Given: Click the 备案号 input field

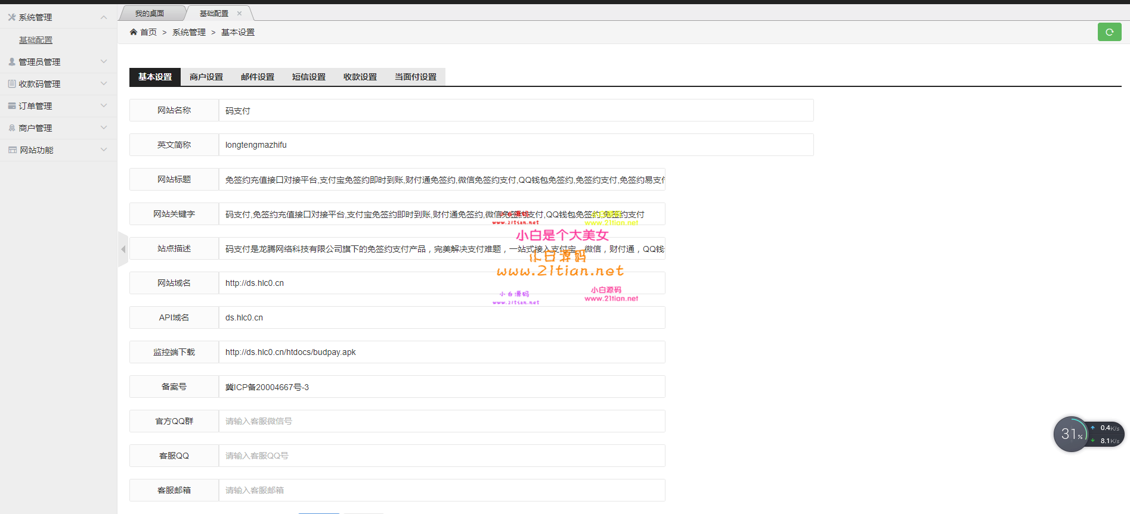Looking at the screenshot, I should [x=442, y=387].
